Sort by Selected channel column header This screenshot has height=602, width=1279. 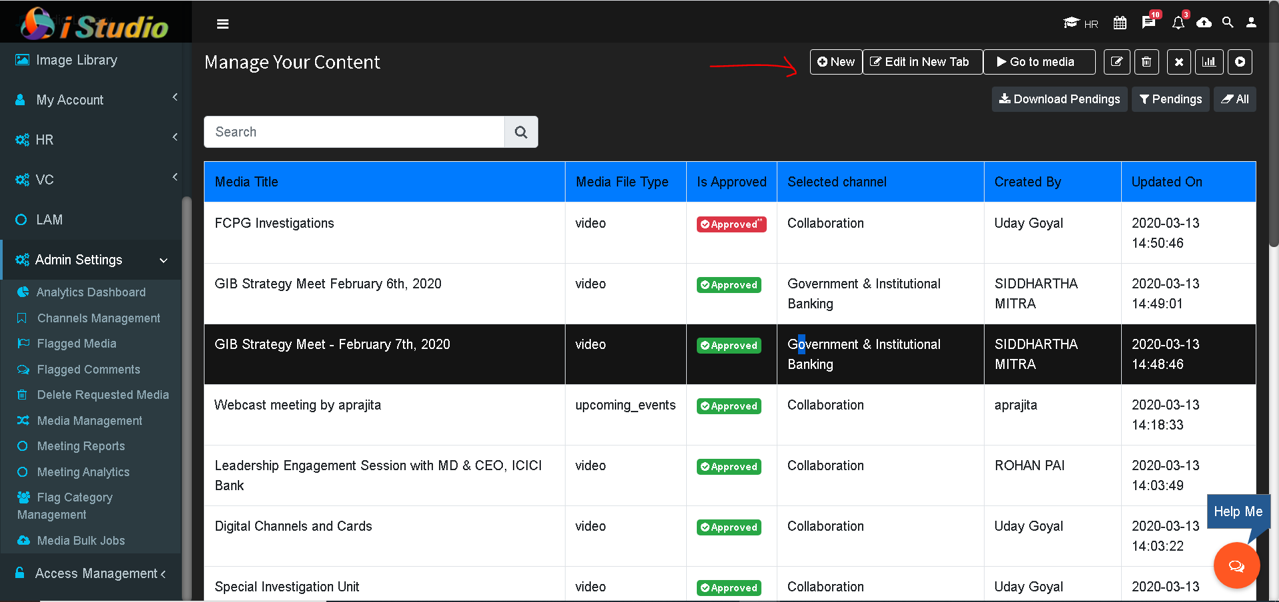pyautogui.click(x=881, y=182)
